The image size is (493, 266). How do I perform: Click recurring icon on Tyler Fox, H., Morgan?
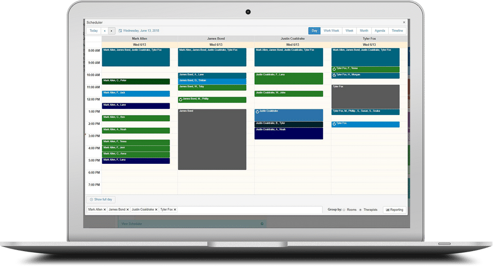tap(334, 75)
